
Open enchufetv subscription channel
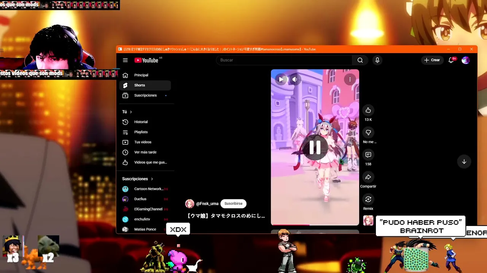point(145,219)
